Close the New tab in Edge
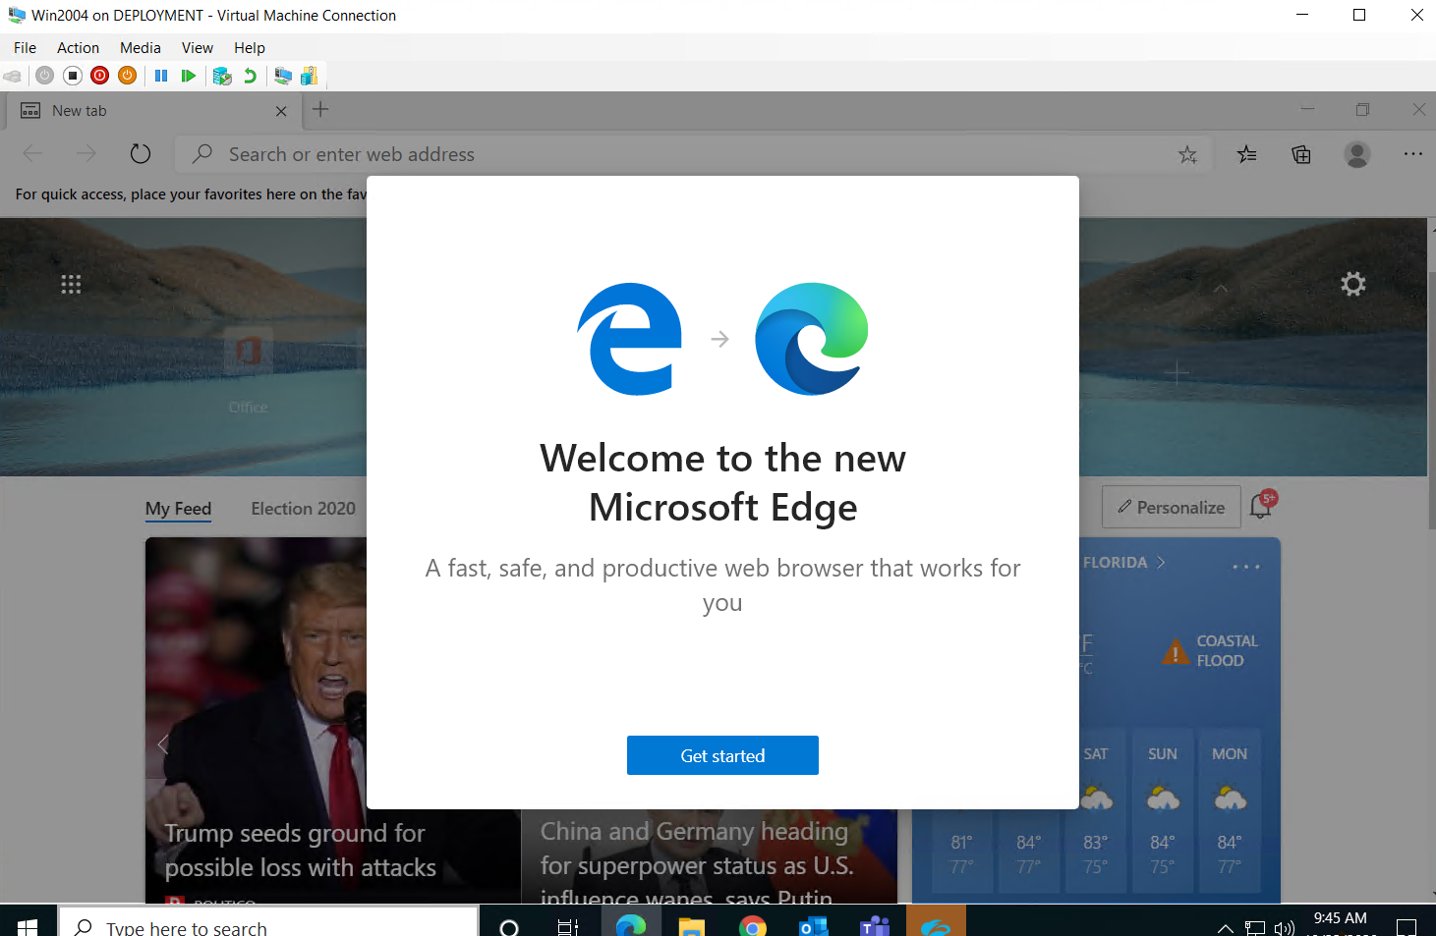Image resolution: width=1436 pixels, height=936 pixels. coord(281,111)
